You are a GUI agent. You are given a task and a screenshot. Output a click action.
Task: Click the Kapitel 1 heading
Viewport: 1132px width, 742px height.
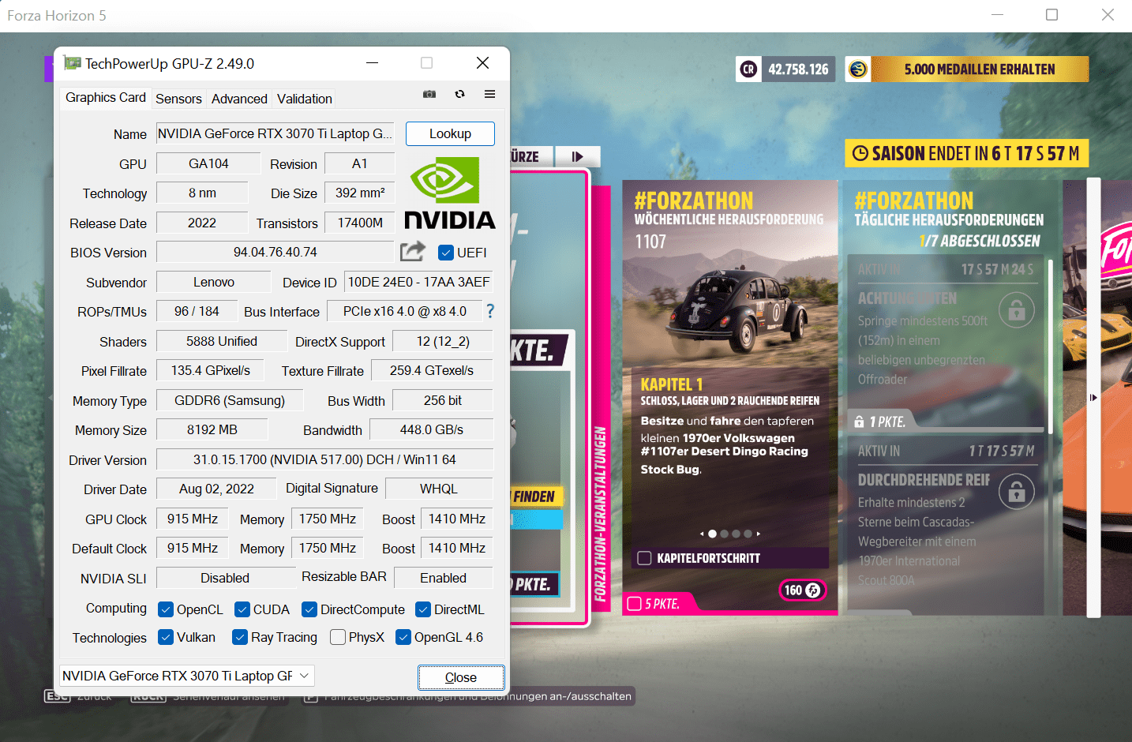tap(671, 384)
